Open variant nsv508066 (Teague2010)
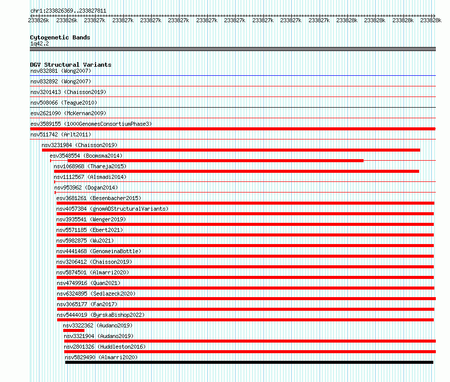Screen dimensions: 450x382 pos(64,103)
